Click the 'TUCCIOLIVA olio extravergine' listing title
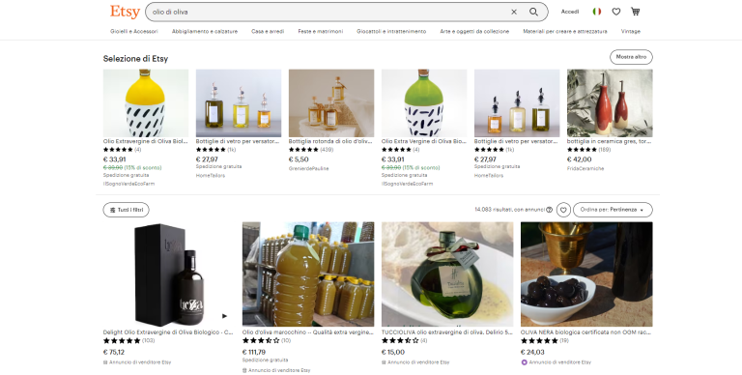The image size is (742, 375). pyautogui.click(x=446, y=332)
